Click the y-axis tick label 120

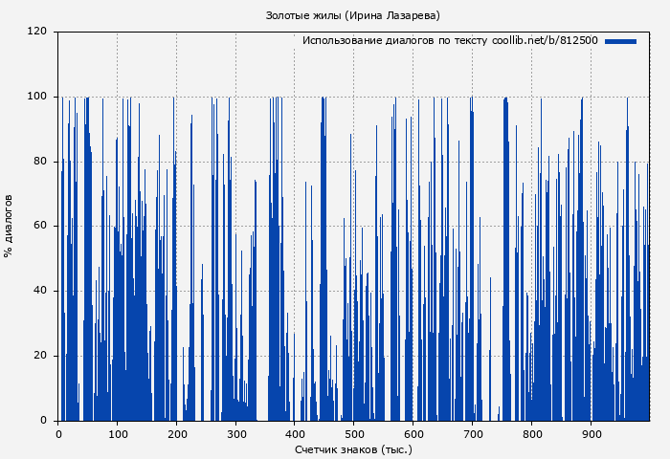[x=37, y=32]
